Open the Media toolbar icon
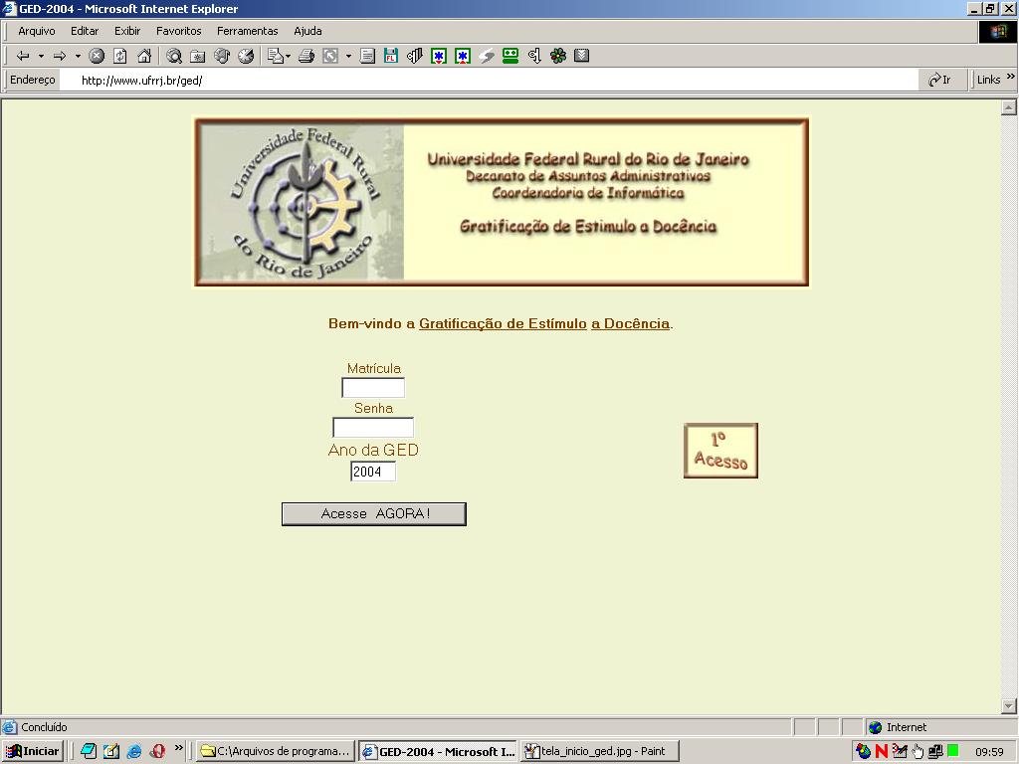Viewport: 1019px width, 764px height. pyautogui.click(x=222, y=56)
